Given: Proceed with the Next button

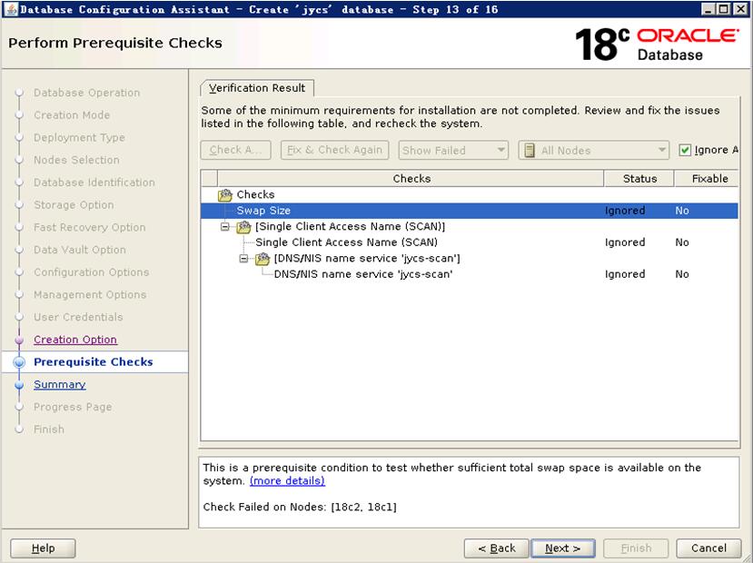Looking at the screenshot, I should pyautogui.click(x=563, y=548).
